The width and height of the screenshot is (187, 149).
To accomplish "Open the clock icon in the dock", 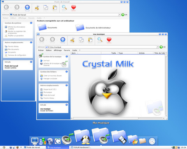I will coord(152,141).
